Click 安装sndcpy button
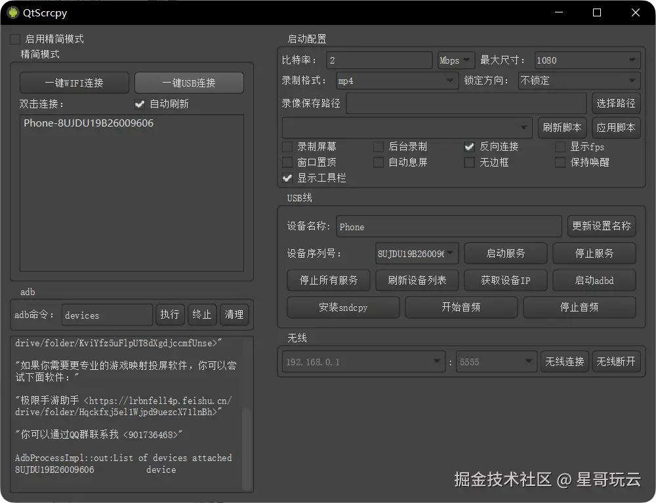 click(343, 308)
